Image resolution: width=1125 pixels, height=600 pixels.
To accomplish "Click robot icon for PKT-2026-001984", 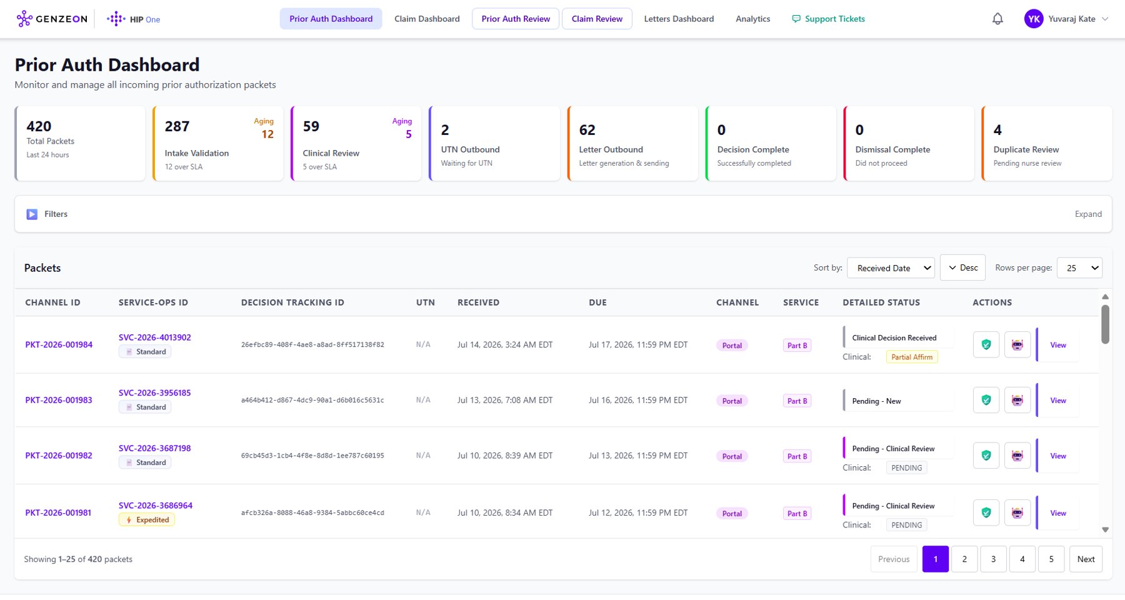I will pos(1017,344).
